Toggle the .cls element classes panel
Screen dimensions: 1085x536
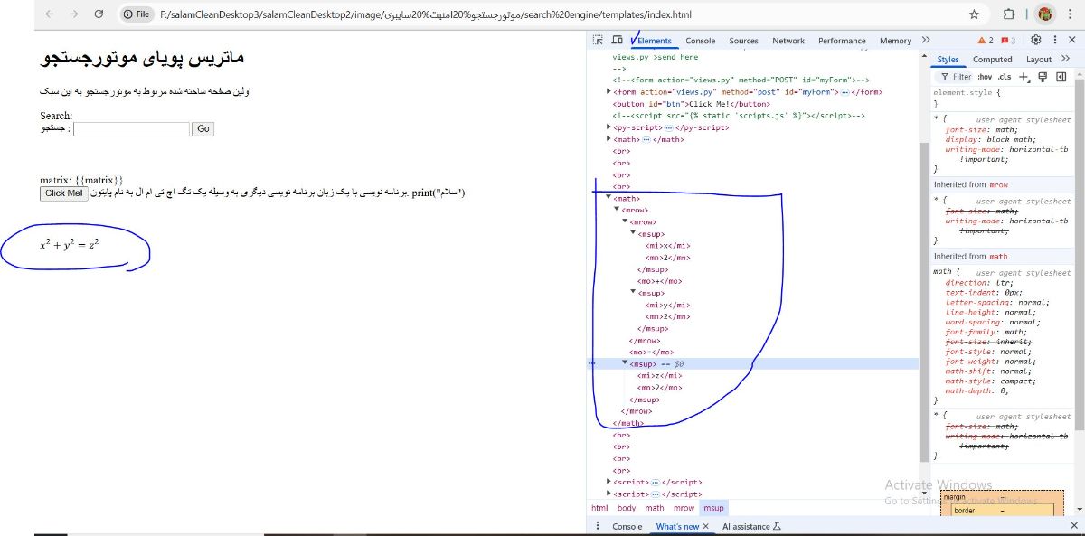(1005, 77)
